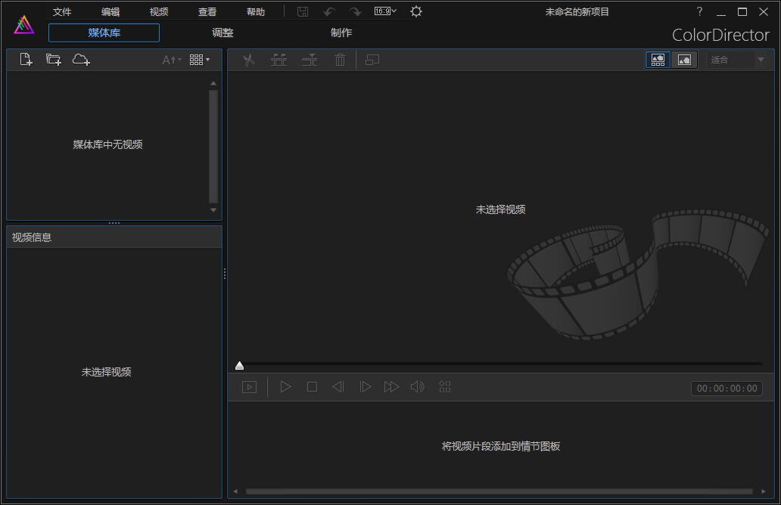Open the 16:9 aspect ratio dropdown

(x=385, y=11)
